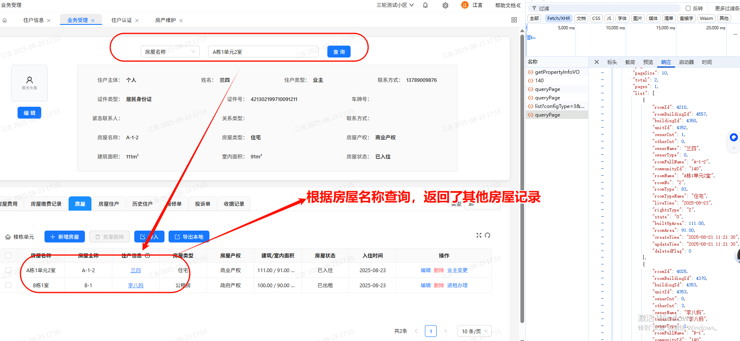Open the 兰四 resident link
Viewport: 740px width, 341px height.
136,271
